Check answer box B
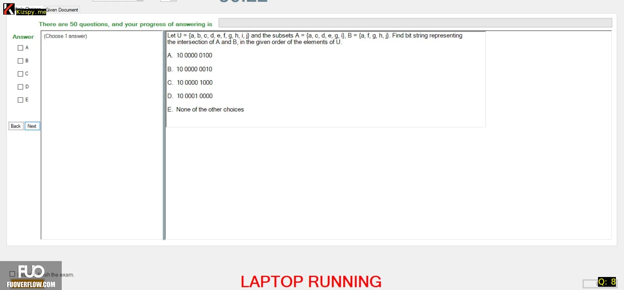This screenshot has height=290, width=624. [20, 61]
